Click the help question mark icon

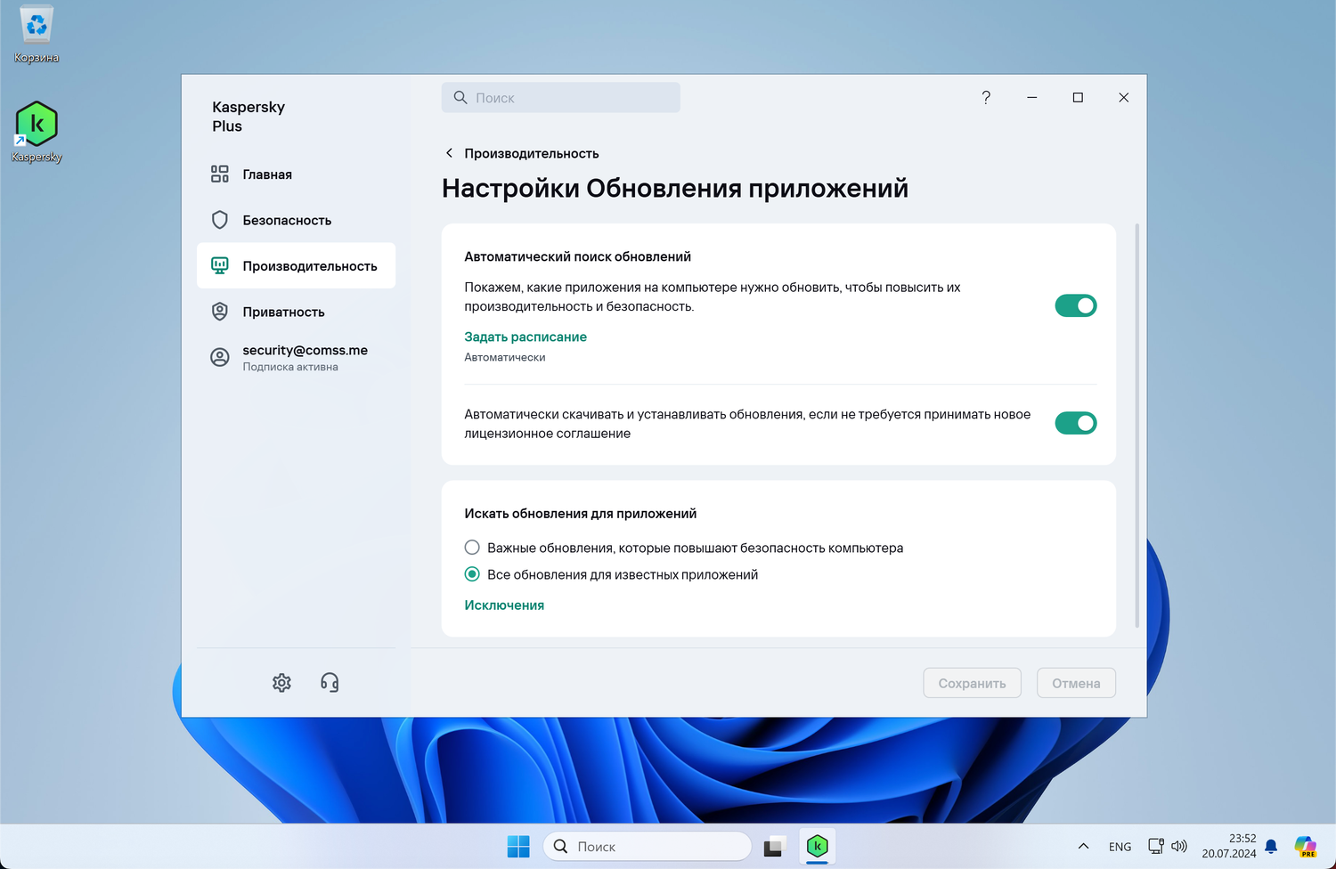tap(986, 98)
